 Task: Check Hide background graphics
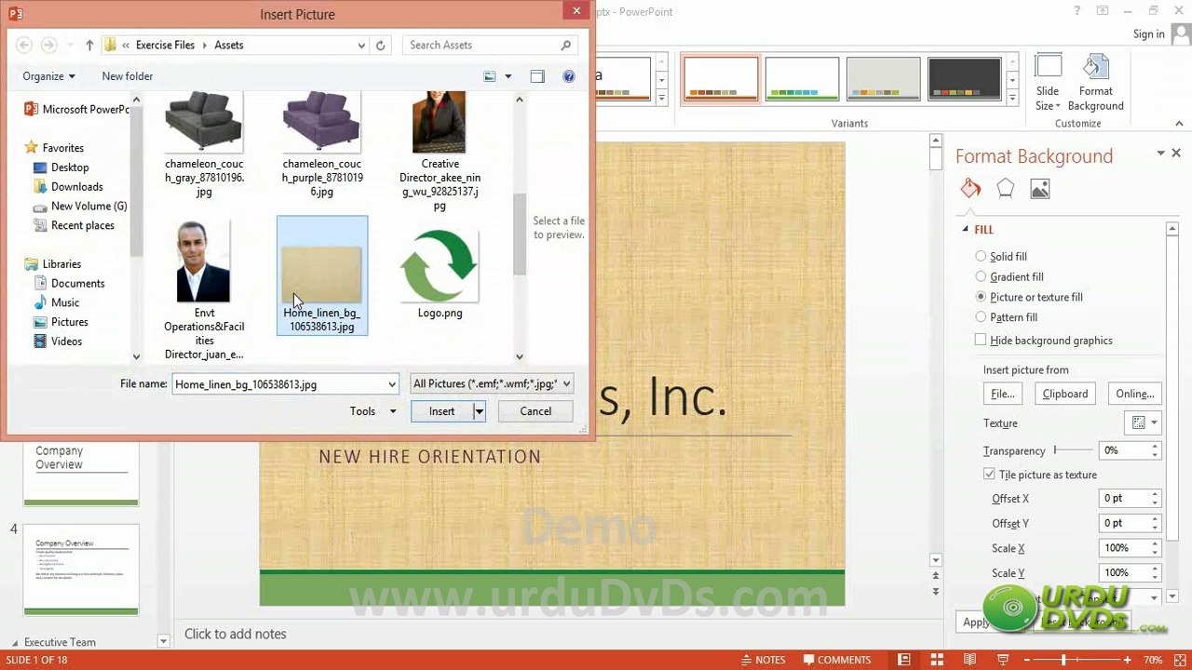981,340
